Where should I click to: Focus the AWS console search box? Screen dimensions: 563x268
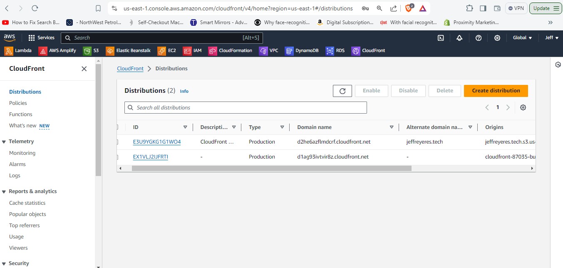click(162, 38)
